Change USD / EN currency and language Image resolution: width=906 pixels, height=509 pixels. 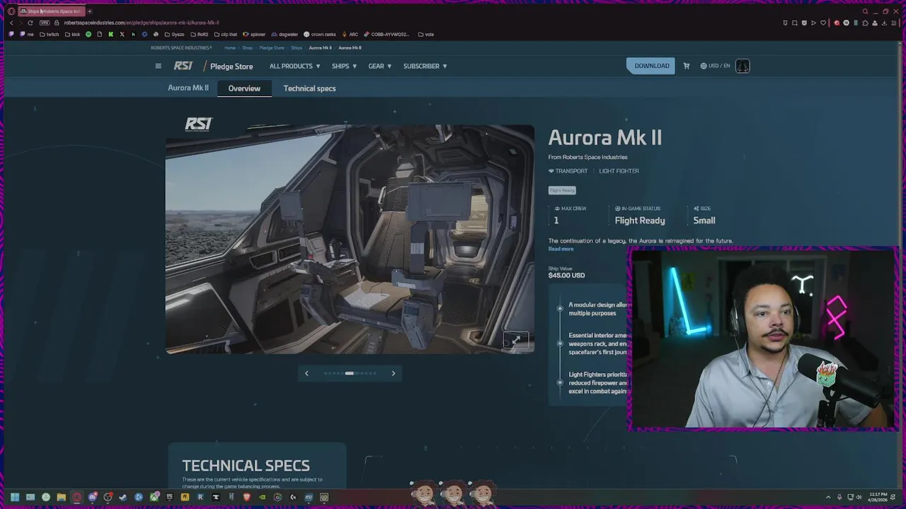[715, 66]
